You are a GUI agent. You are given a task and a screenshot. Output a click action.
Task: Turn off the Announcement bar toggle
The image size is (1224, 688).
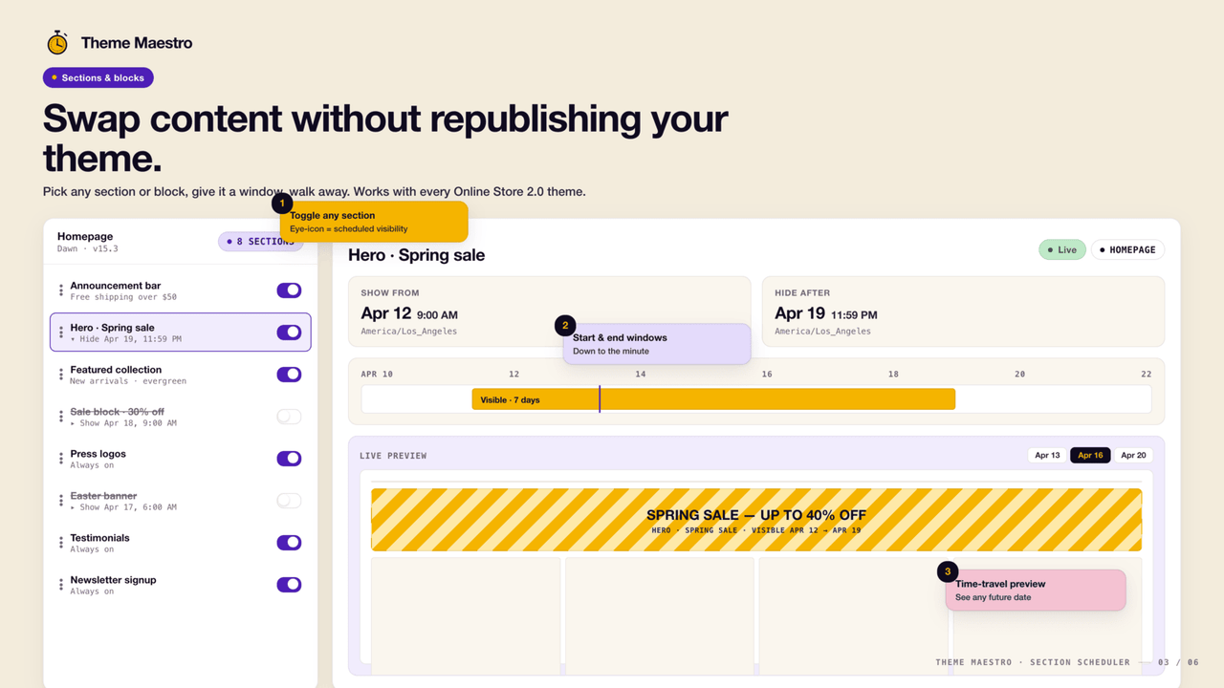pos(289,290)
